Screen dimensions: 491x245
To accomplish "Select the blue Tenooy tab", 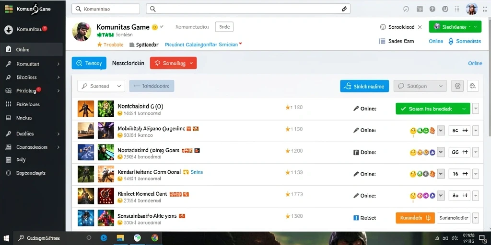I will pyautogui.click(x=89, y=63).
